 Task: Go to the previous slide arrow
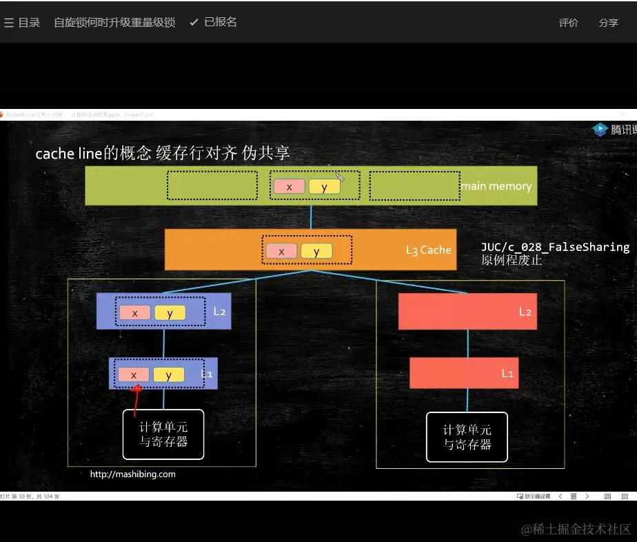pyautogui.click(x=560, y=496)
